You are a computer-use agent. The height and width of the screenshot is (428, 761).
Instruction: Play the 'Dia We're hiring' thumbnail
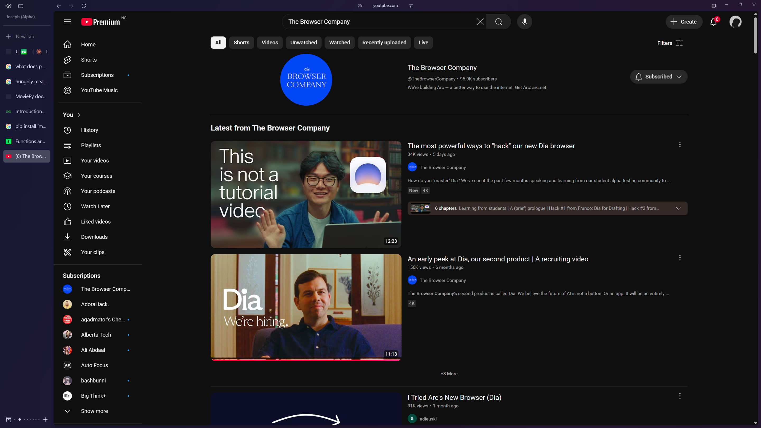[306, 308]
